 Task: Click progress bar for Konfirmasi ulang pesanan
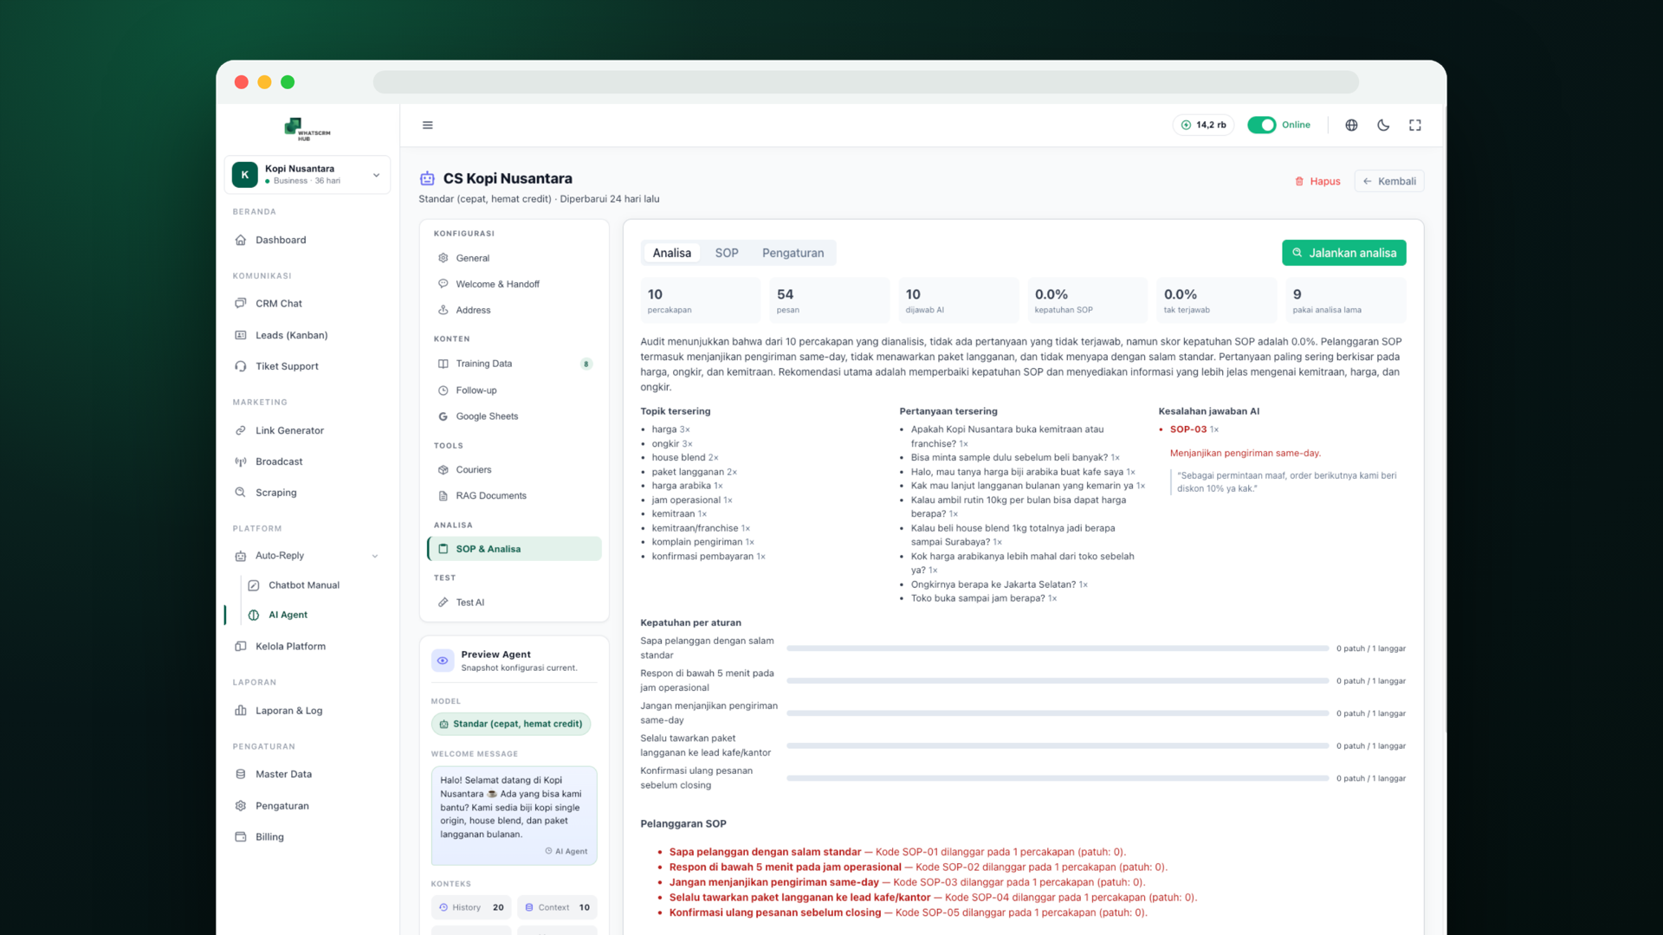click(x=1058, y=778)
